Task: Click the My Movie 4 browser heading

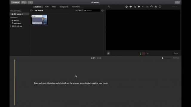Action: (x=39, y=11)
